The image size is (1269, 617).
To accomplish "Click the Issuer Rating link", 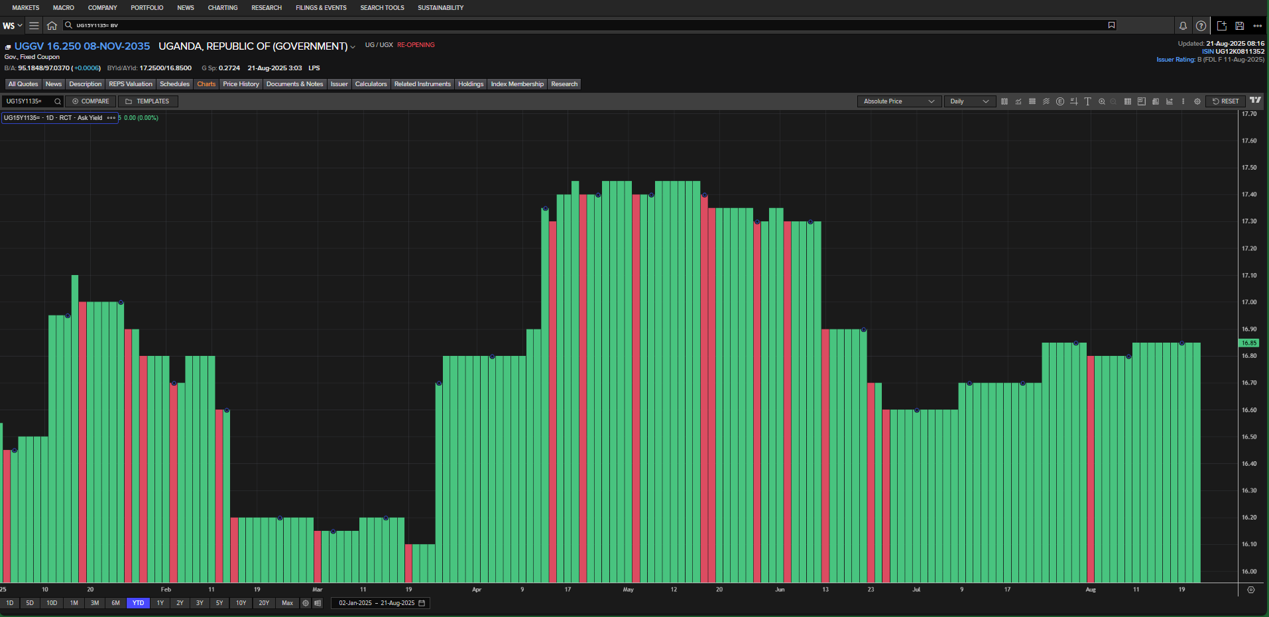I will point(1176,60).
